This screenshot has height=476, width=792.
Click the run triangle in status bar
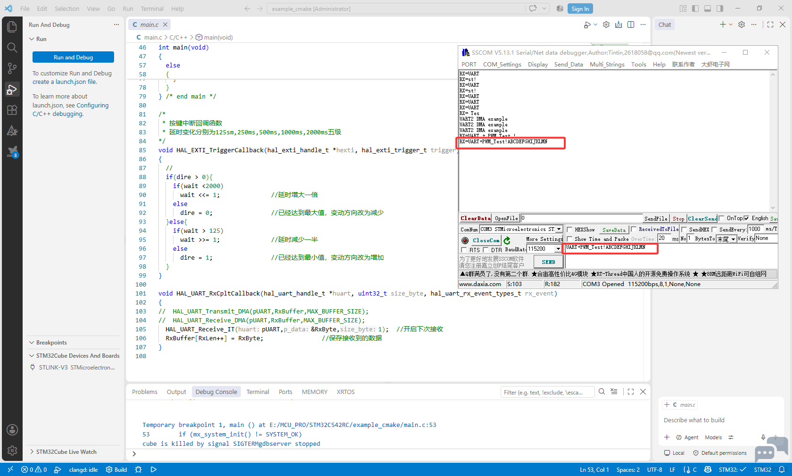pyautogui.click(x=153, y=469)
